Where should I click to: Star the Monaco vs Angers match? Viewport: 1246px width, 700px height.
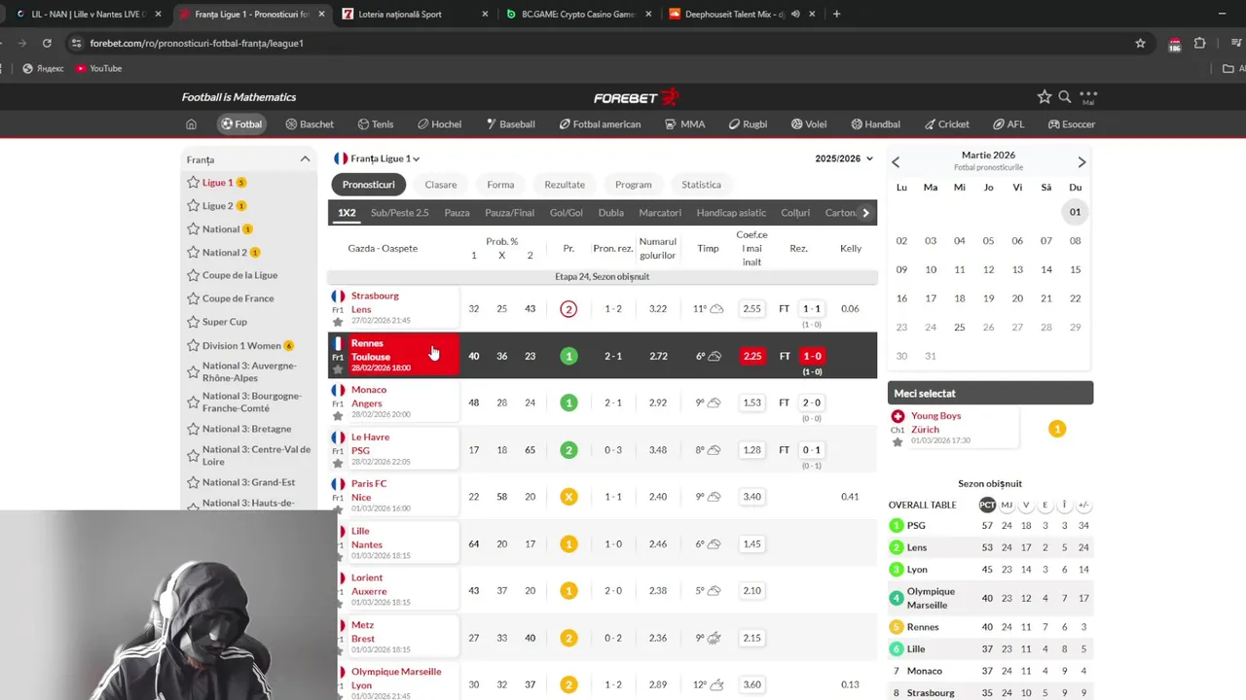pos(338,416)
